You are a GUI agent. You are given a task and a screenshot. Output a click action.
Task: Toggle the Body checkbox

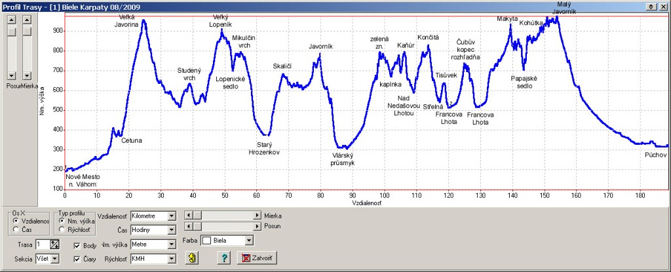click(77, 246)
